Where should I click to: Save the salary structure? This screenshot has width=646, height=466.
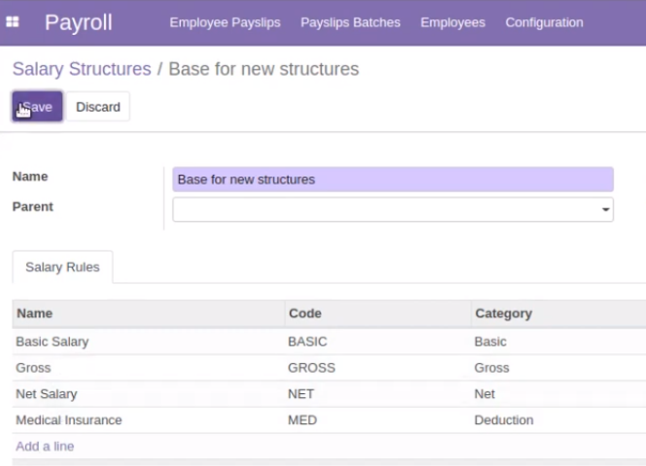click(x=37, y=107)
